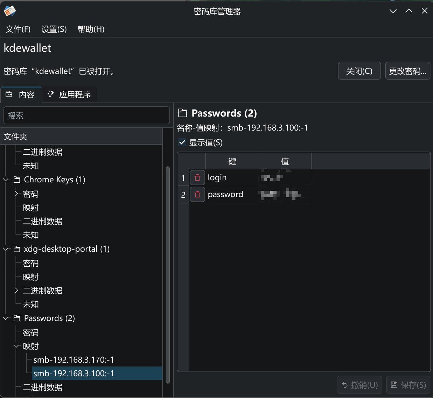Expand the Chrome Keys passwords node
This screenshot has height=398, width=433.
[x=16, y=194]
